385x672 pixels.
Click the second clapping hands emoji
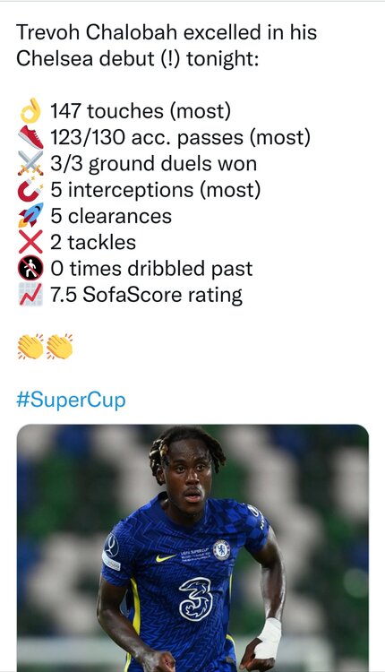coord(59,347)
